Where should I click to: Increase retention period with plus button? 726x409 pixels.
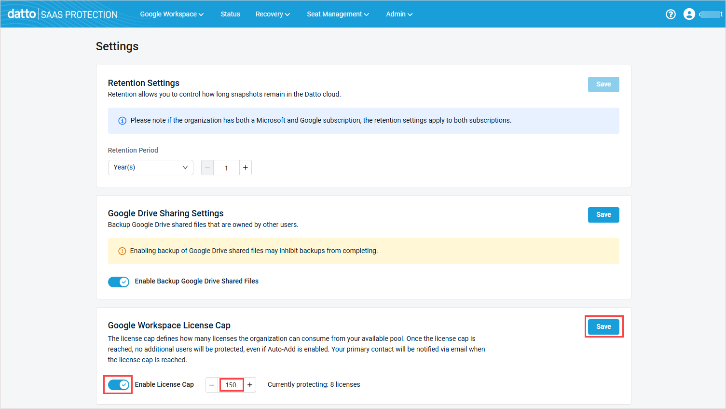tap(246, 168)
